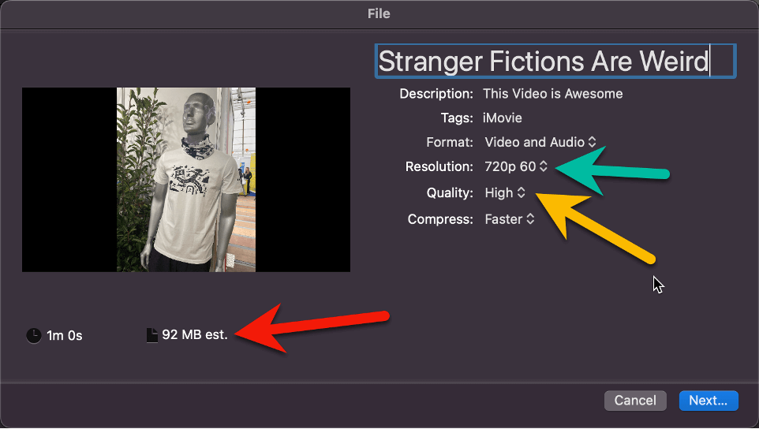Click the Format up-down chevron icon
The image size is (759, 429).
point(592,142)
